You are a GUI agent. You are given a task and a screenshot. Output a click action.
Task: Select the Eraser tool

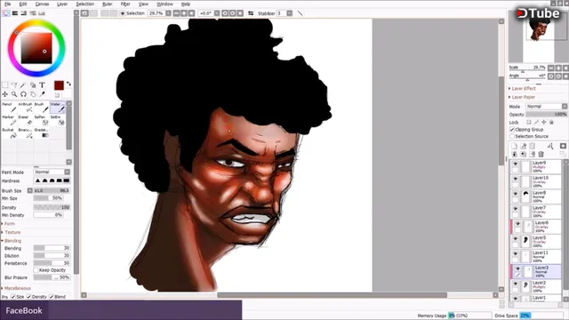[25, 121]
